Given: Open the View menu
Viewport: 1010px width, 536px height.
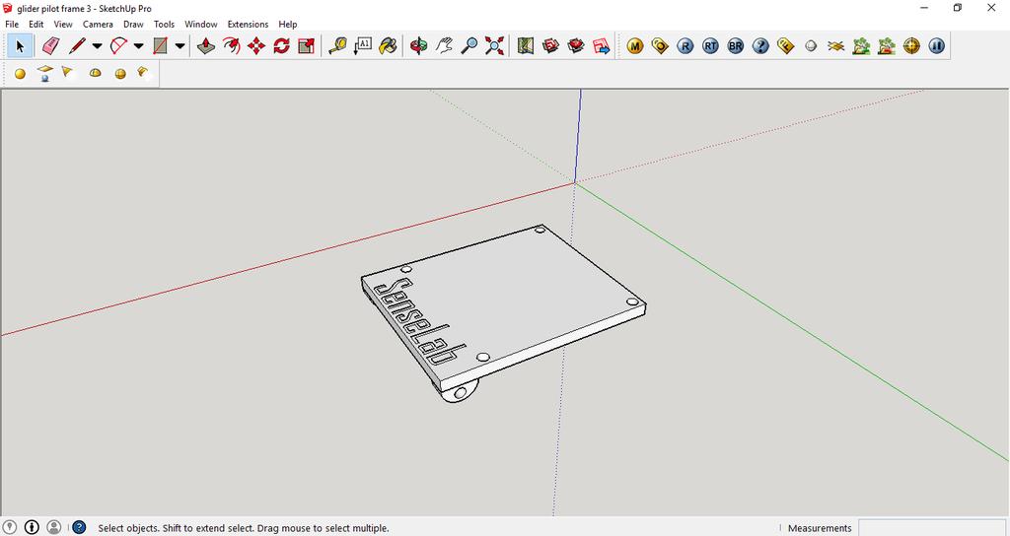Looking at the screenshot, I should pyautogui.click(x=63, y=24).
